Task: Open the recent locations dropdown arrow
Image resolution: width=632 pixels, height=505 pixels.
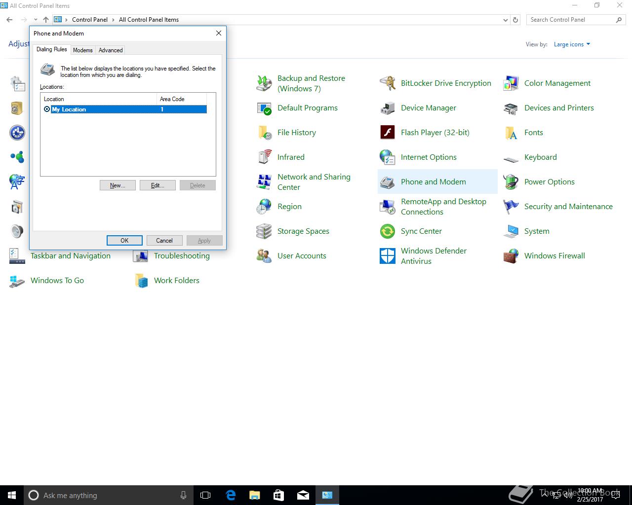Action: [36, 20]
